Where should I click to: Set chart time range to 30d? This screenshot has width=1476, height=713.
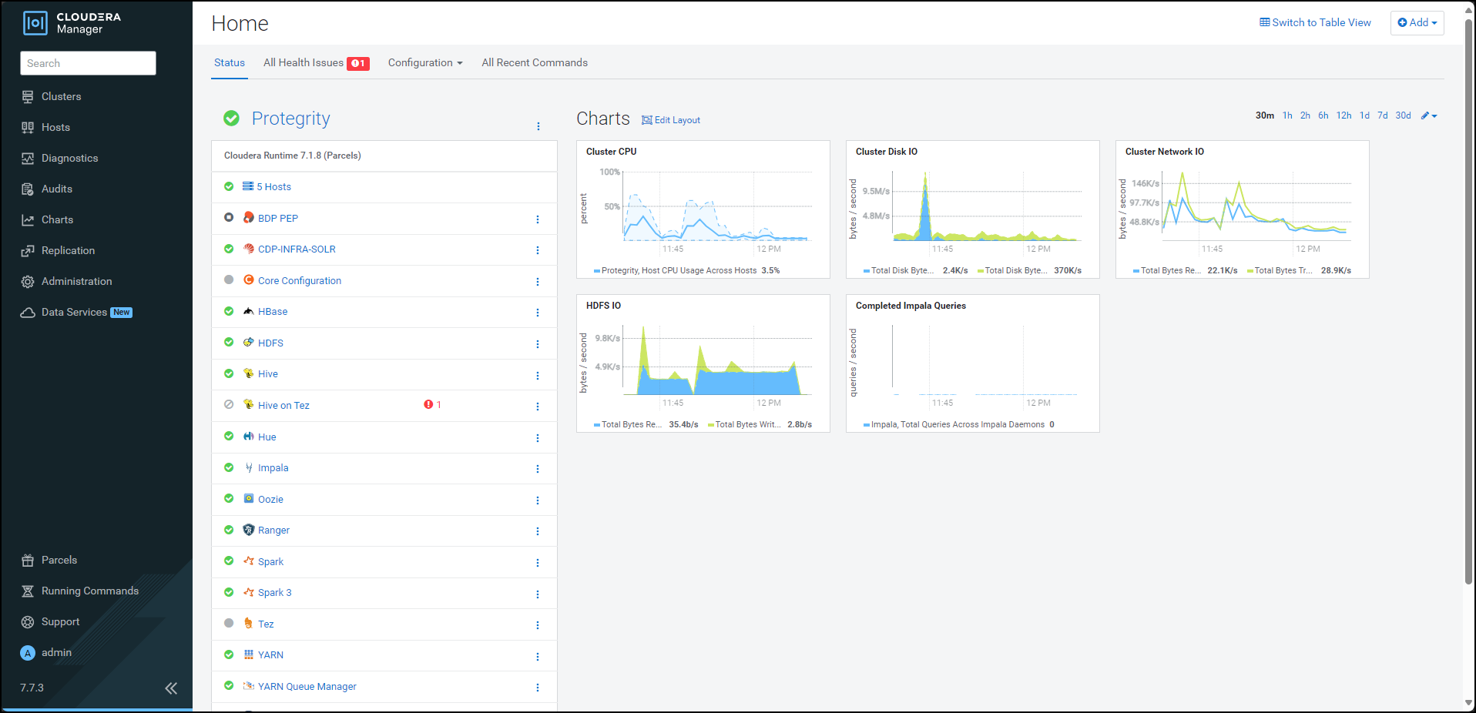pos(1403,115)
